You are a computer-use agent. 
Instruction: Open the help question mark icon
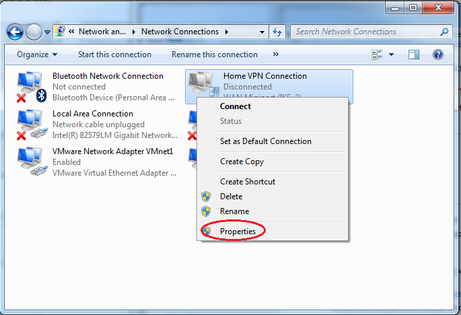pos(437,55)
